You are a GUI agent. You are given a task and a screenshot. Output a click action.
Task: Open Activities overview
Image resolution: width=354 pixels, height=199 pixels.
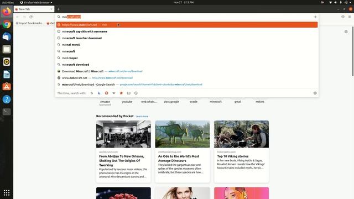point(8,2)
